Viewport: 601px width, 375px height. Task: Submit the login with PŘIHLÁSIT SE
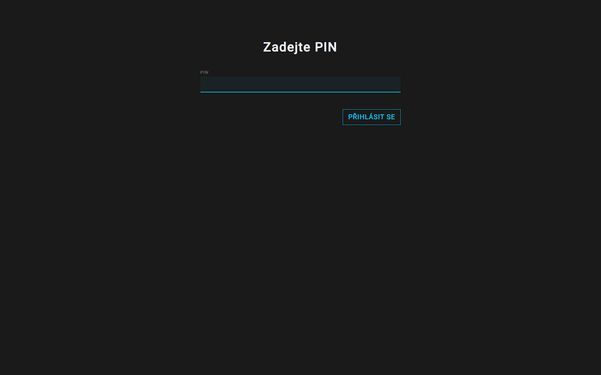point(371,117)
